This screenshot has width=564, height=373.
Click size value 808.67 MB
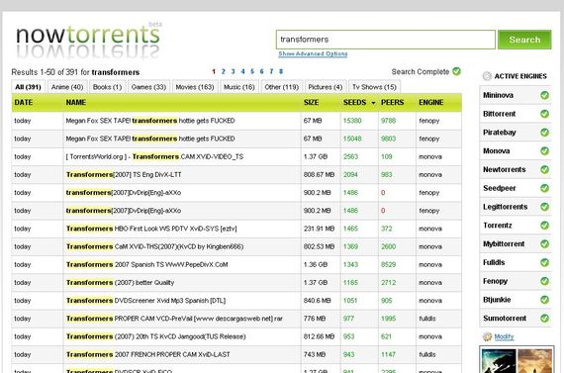[319, 175]
